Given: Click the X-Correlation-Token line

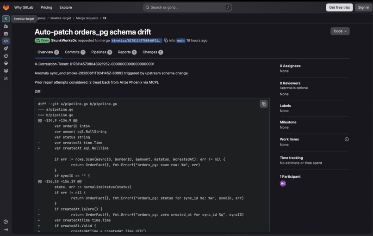Looking at the screenshot, I should pyautogui.click(x=94, y=64).
